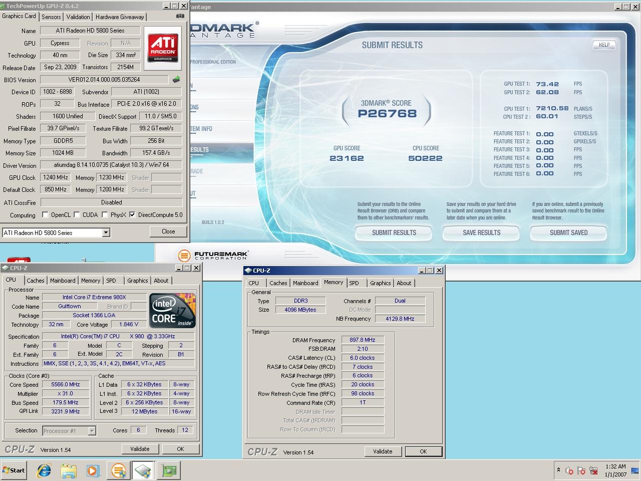
Task: Click the CPU-Z Memory window title icon
Action: point(248,271)
